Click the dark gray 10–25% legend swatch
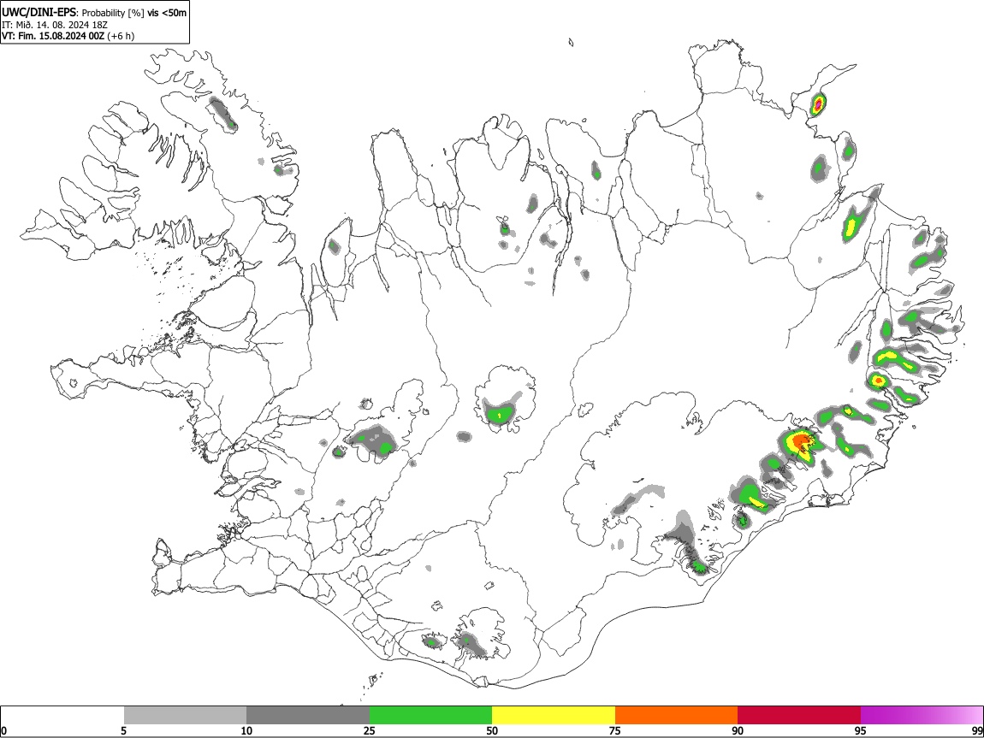984x738 pixels. coord(308,716)
